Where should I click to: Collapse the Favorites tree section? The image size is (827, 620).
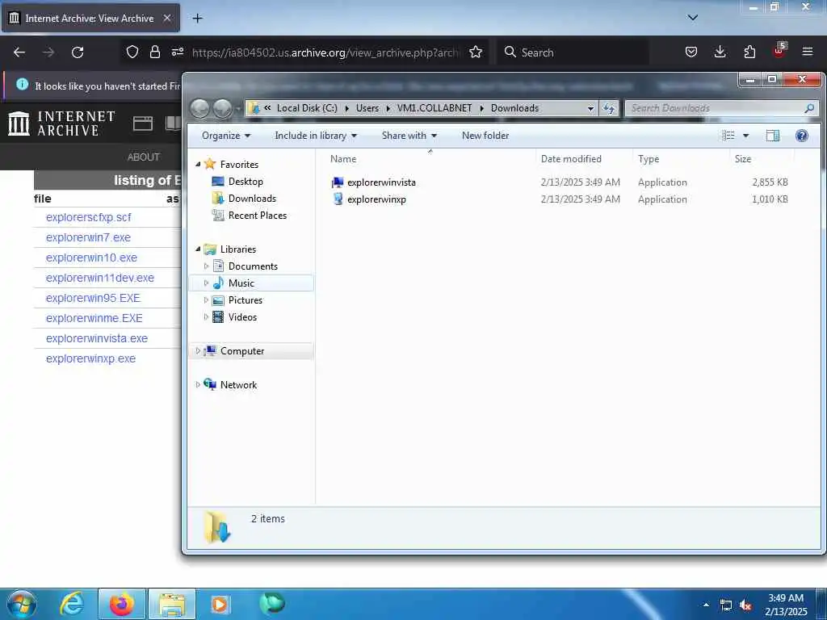[x=199, y=165]
